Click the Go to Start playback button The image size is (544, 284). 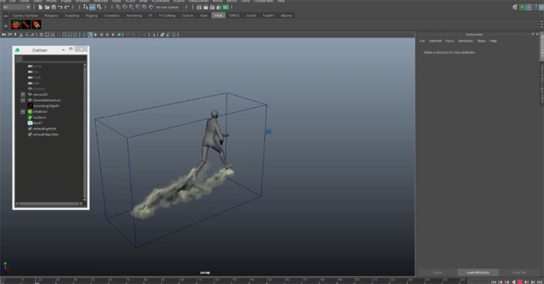[494, 282]
